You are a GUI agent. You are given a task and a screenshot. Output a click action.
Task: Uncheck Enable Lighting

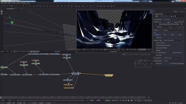(156, 53)
